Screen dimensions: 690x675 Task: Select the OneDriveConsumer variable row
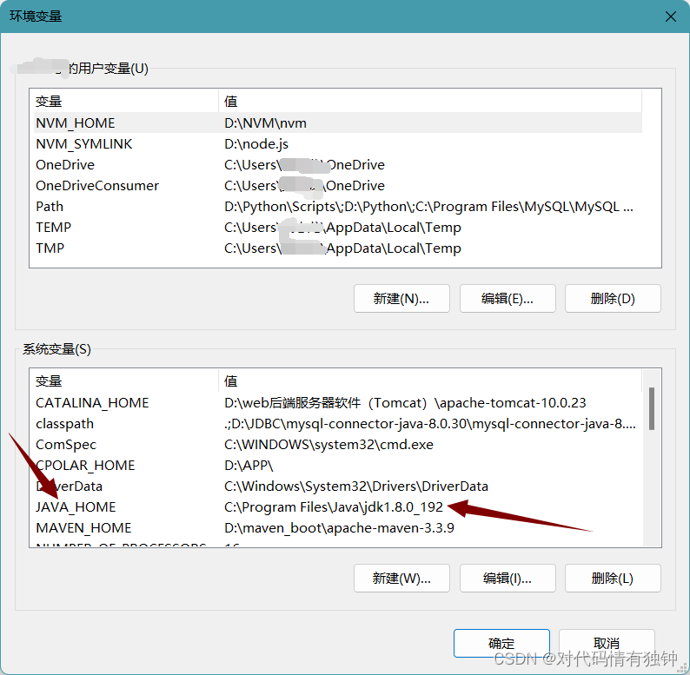[337, 185]
